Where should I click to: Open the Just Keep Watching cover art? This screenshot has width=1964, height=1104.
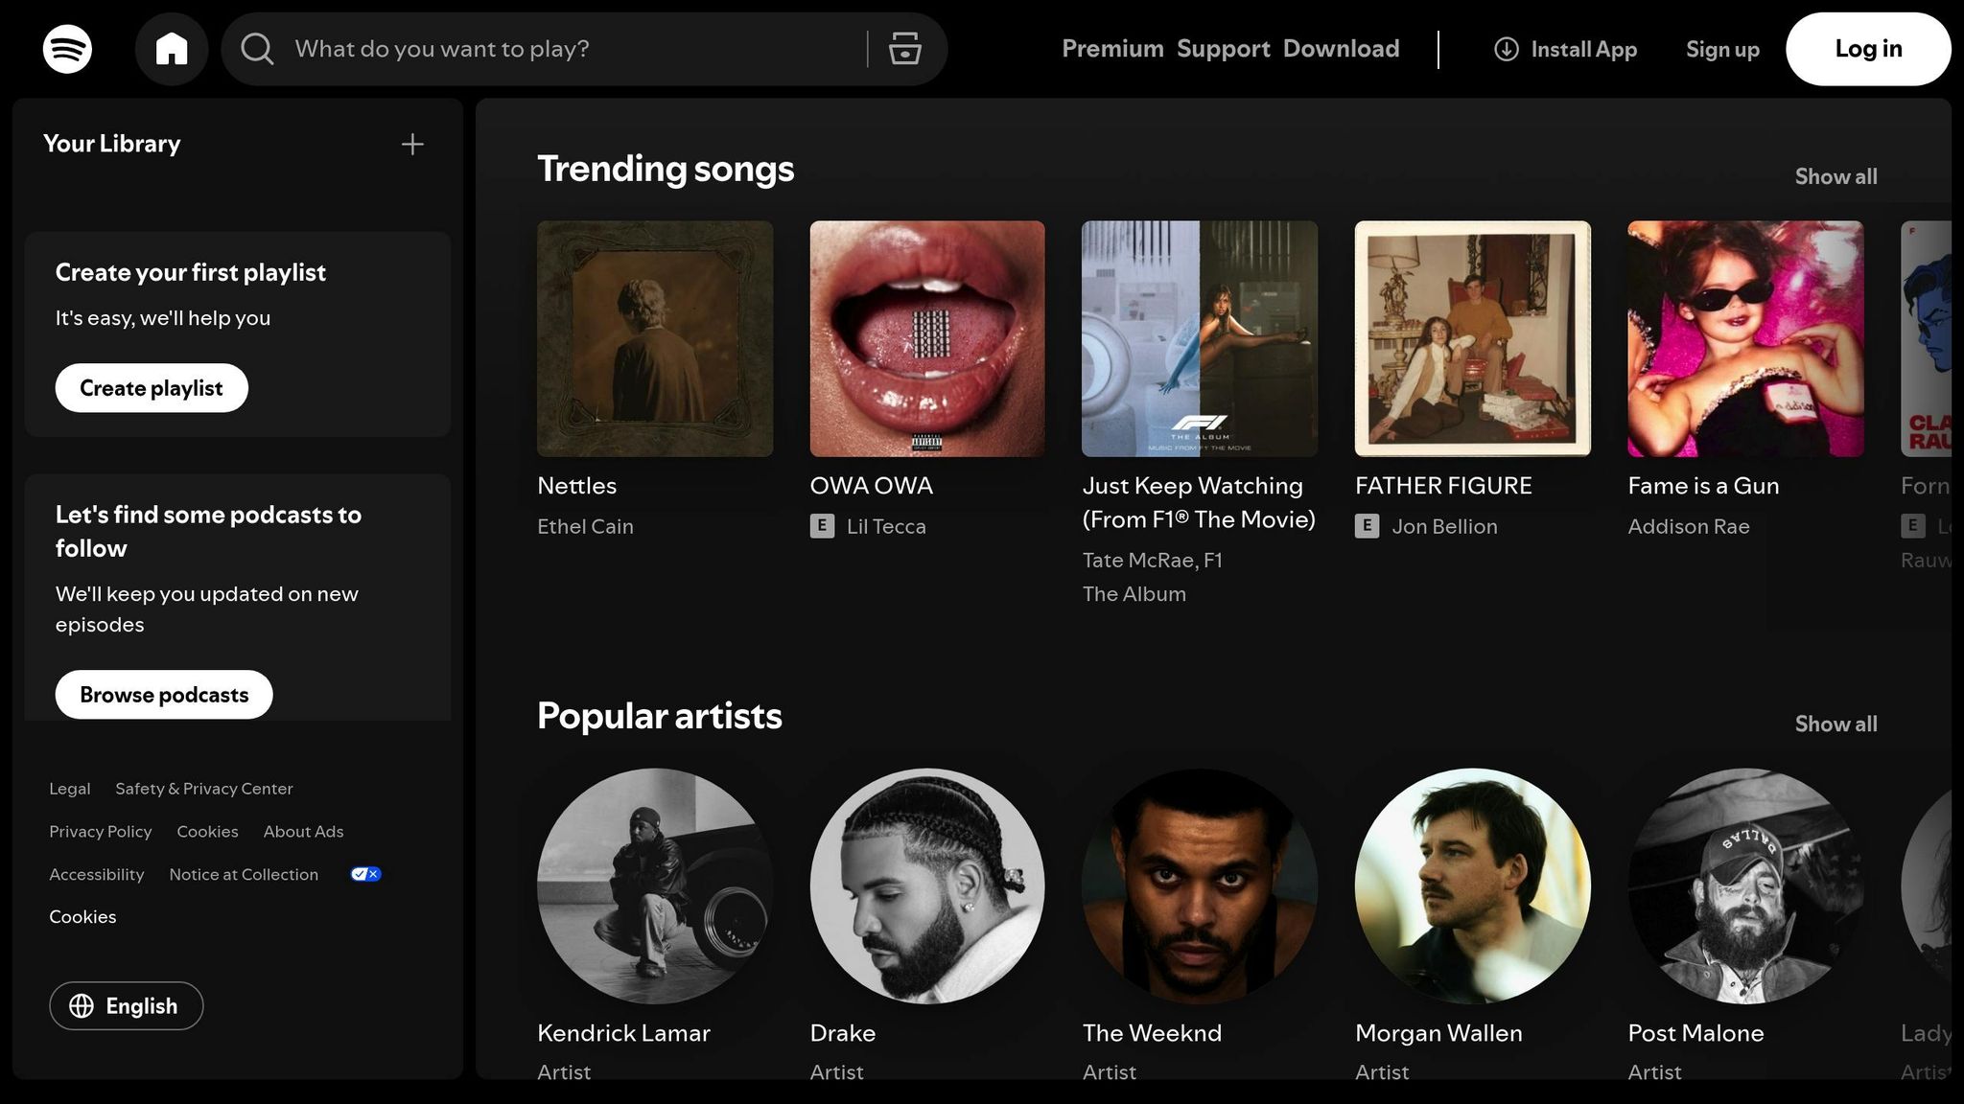tap(1200, 339)
